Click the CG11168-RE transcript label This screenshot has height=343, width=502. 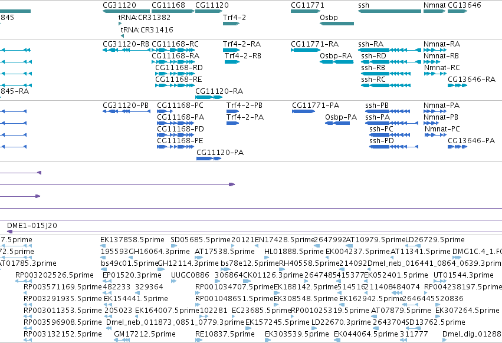(x=179, y=80)
